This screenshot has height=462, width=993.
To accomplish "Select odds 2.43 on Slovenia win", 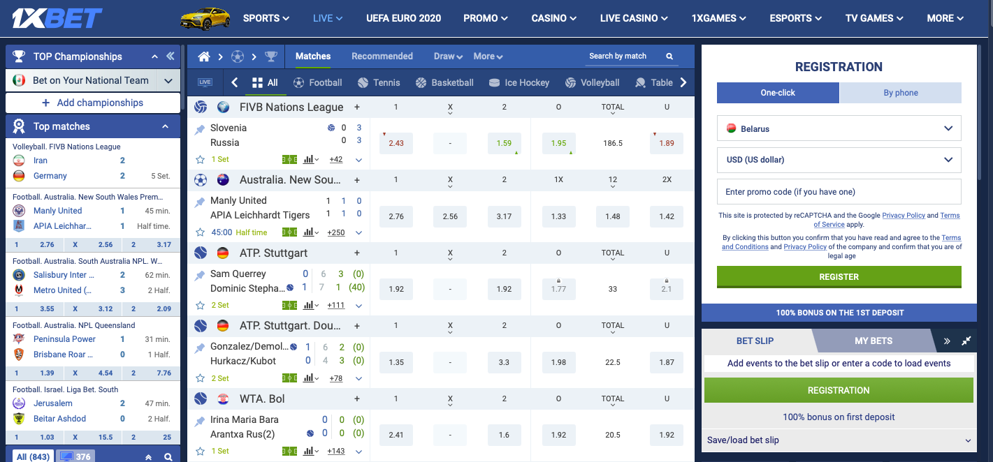I will [x=396, y=143].
